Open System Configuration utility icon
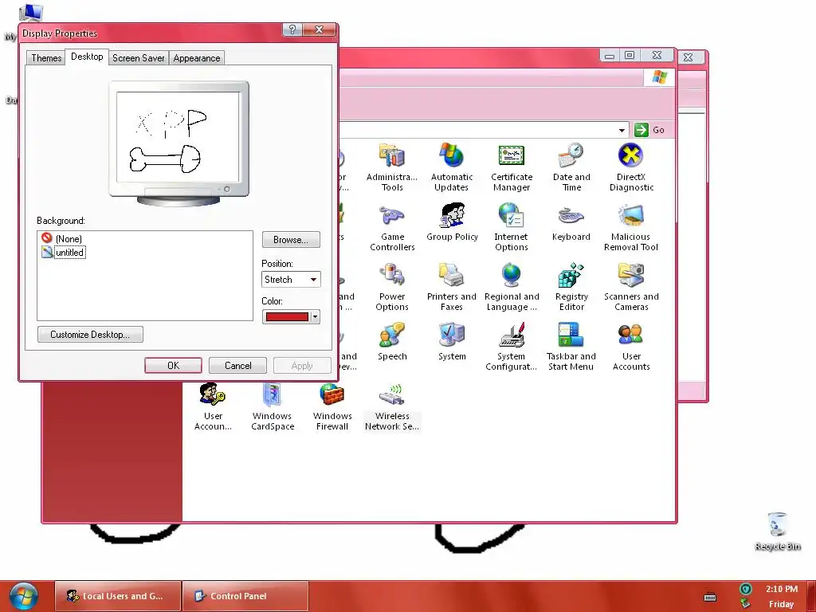The width and height of the screenshot is (816, 612). coord(512,346)
